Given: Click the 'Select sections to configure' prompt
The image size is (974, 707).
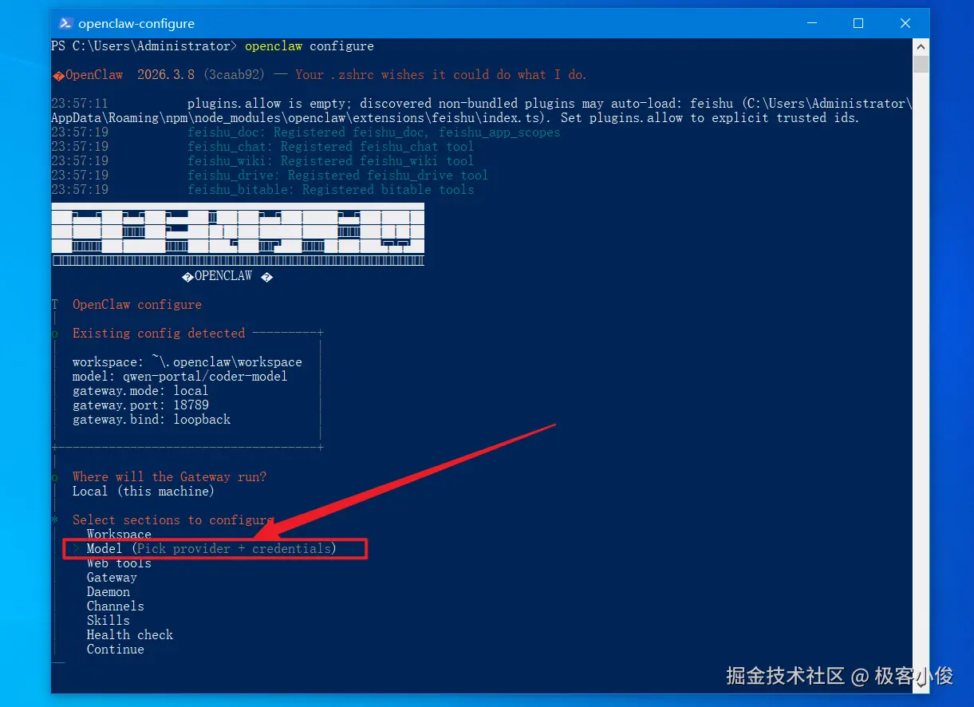Looking at the screenshot, I should click(x=173, y=519).
